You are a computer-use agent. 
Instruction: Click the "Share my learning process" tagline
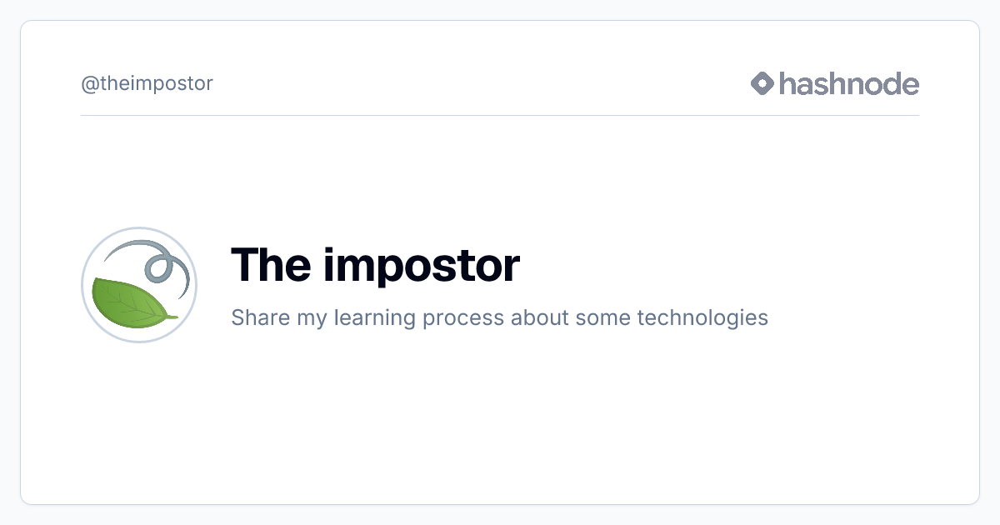499,317
